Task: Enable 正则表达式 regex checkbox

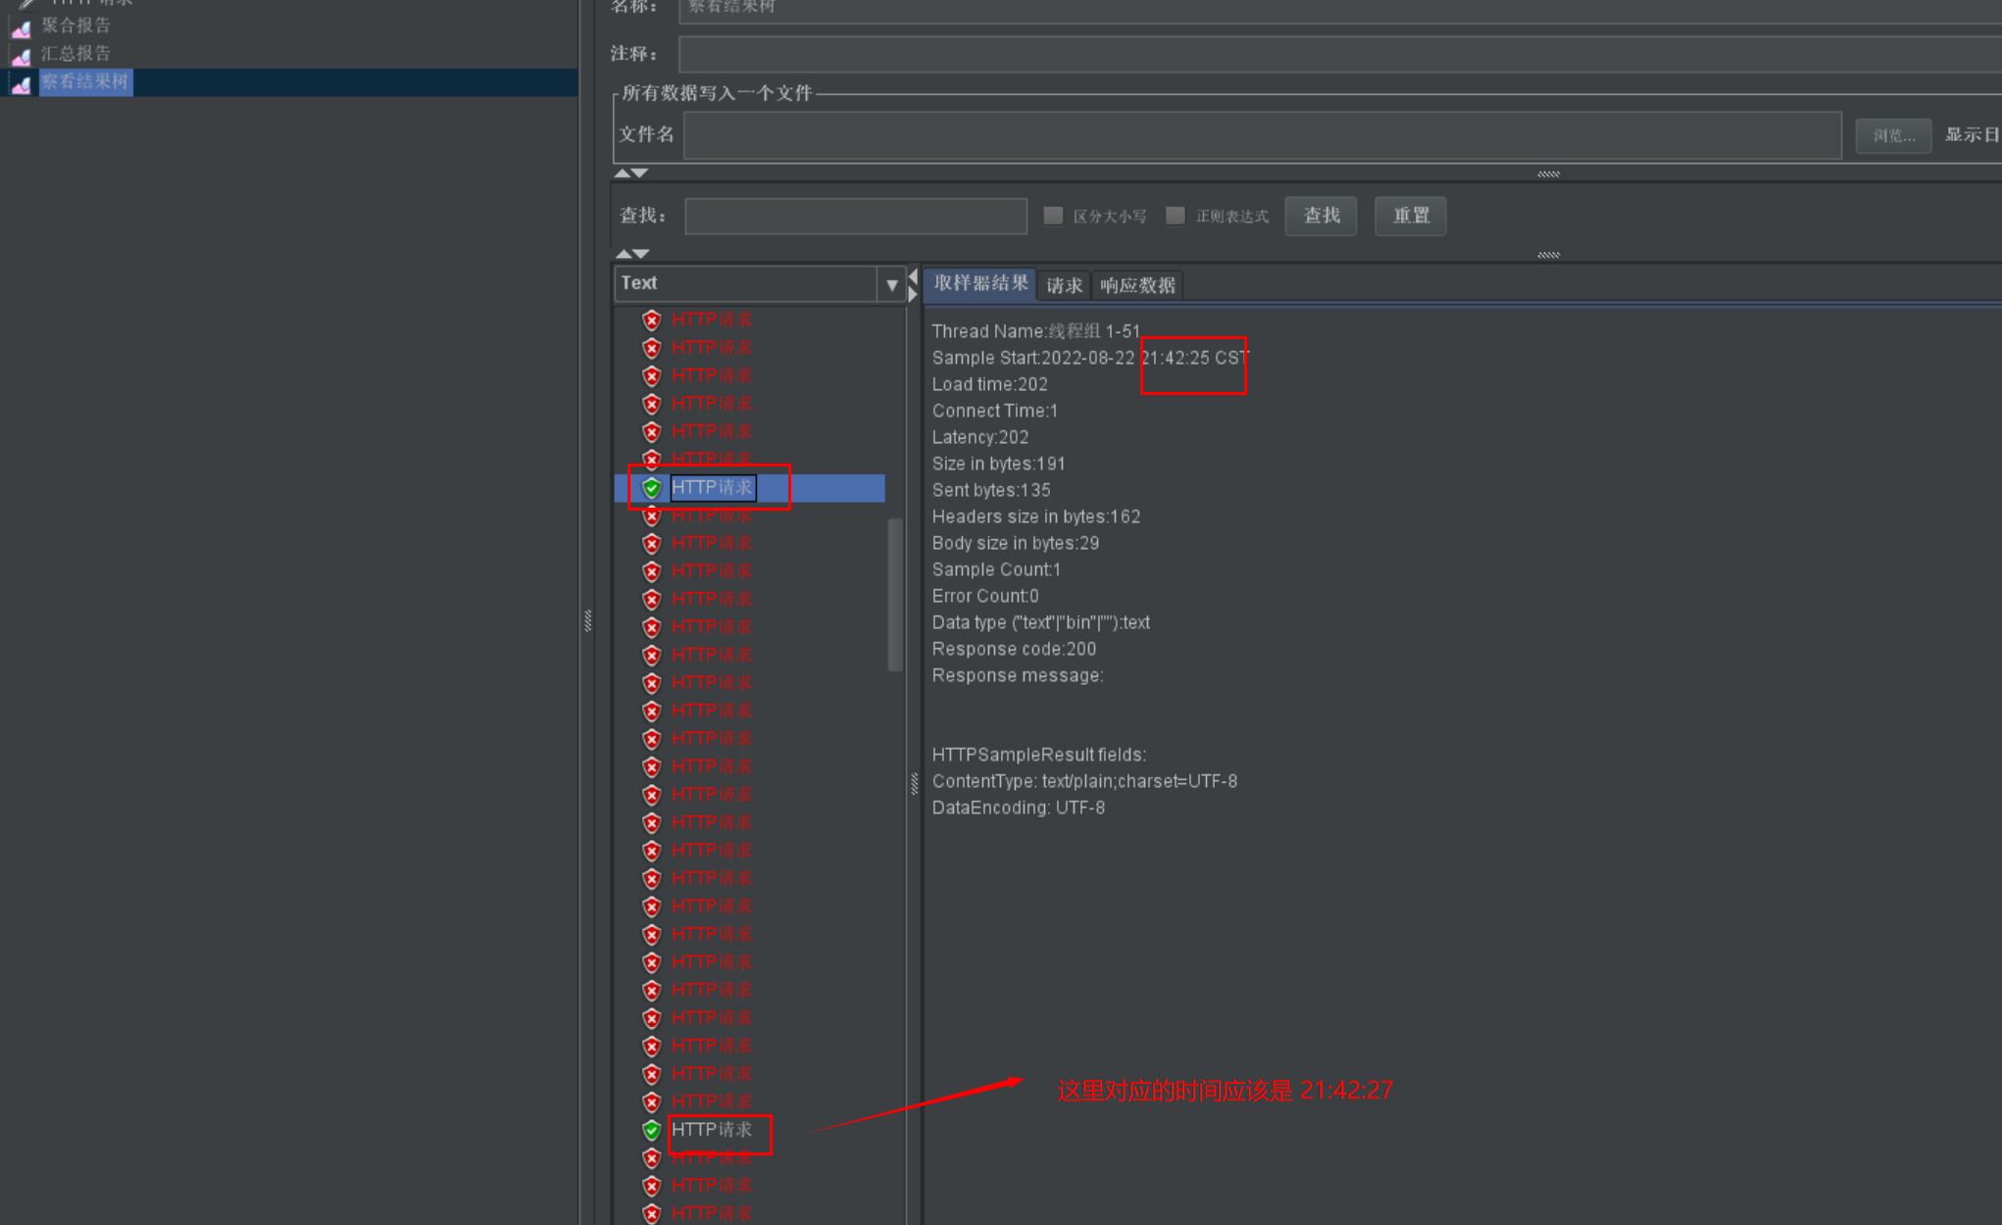Action: click(x=1176, y=216)
